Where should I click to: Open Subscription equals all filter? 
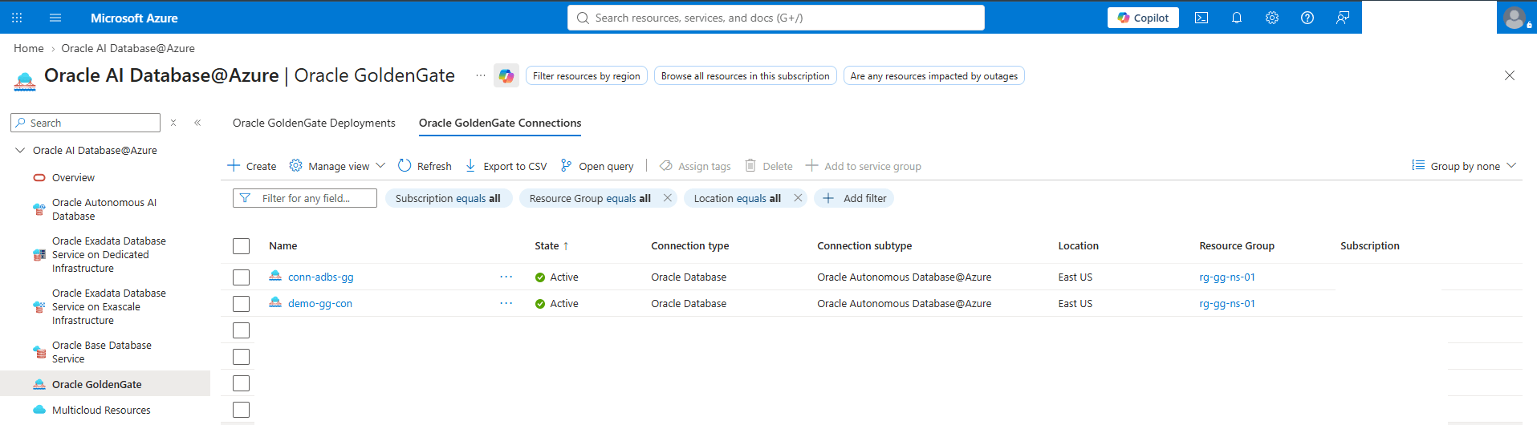pyautogui.click(x=448, y=198)
